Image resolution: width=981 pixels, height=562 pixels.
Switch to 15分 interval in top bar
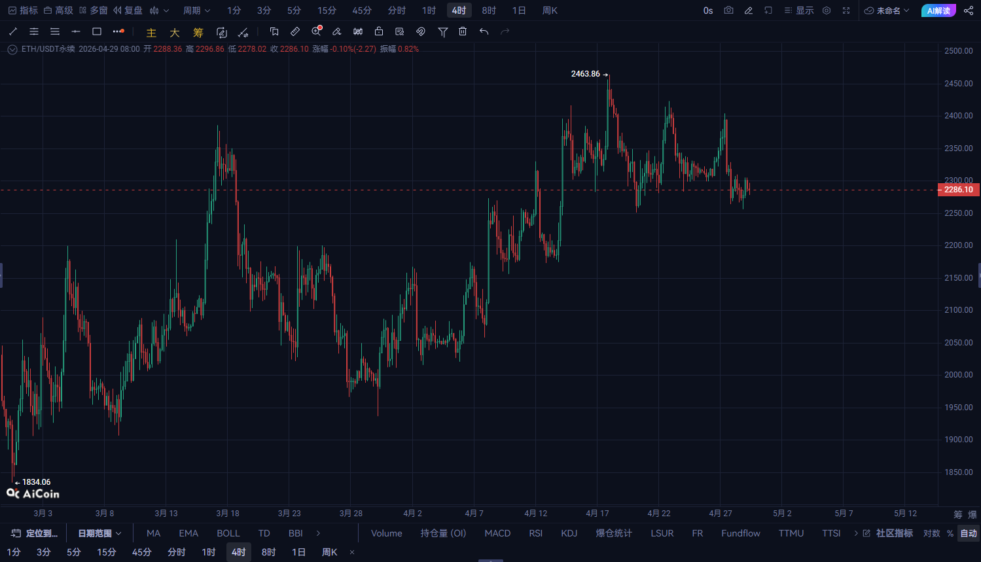pos(327,10)
